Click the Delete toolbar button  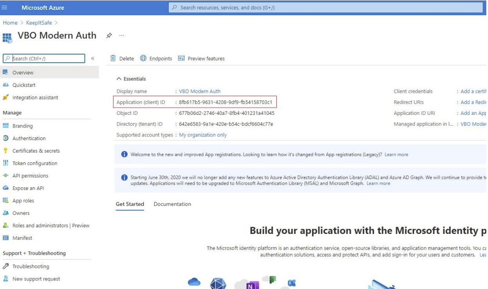click(122, 58)
